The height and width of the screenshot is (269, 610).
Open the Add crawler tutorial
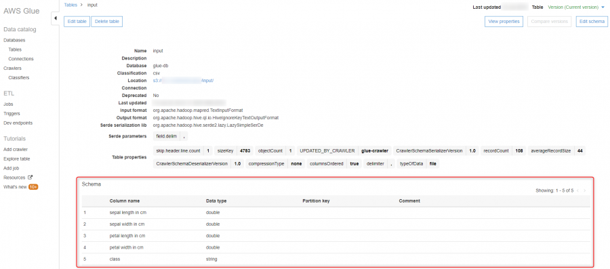16,149
